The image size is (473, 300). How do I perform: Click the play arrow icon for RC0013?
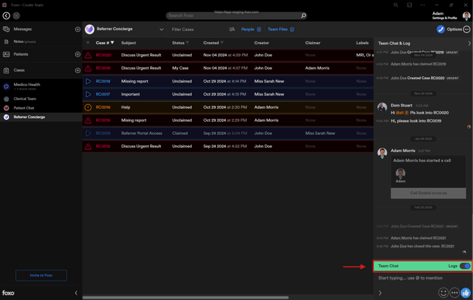(88, 133)
